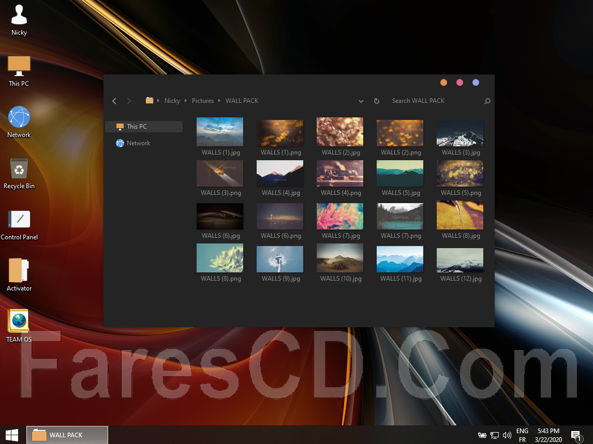Refresh the WALL PACK folder
The image size is (593, 444).
[x=376, y=101]
